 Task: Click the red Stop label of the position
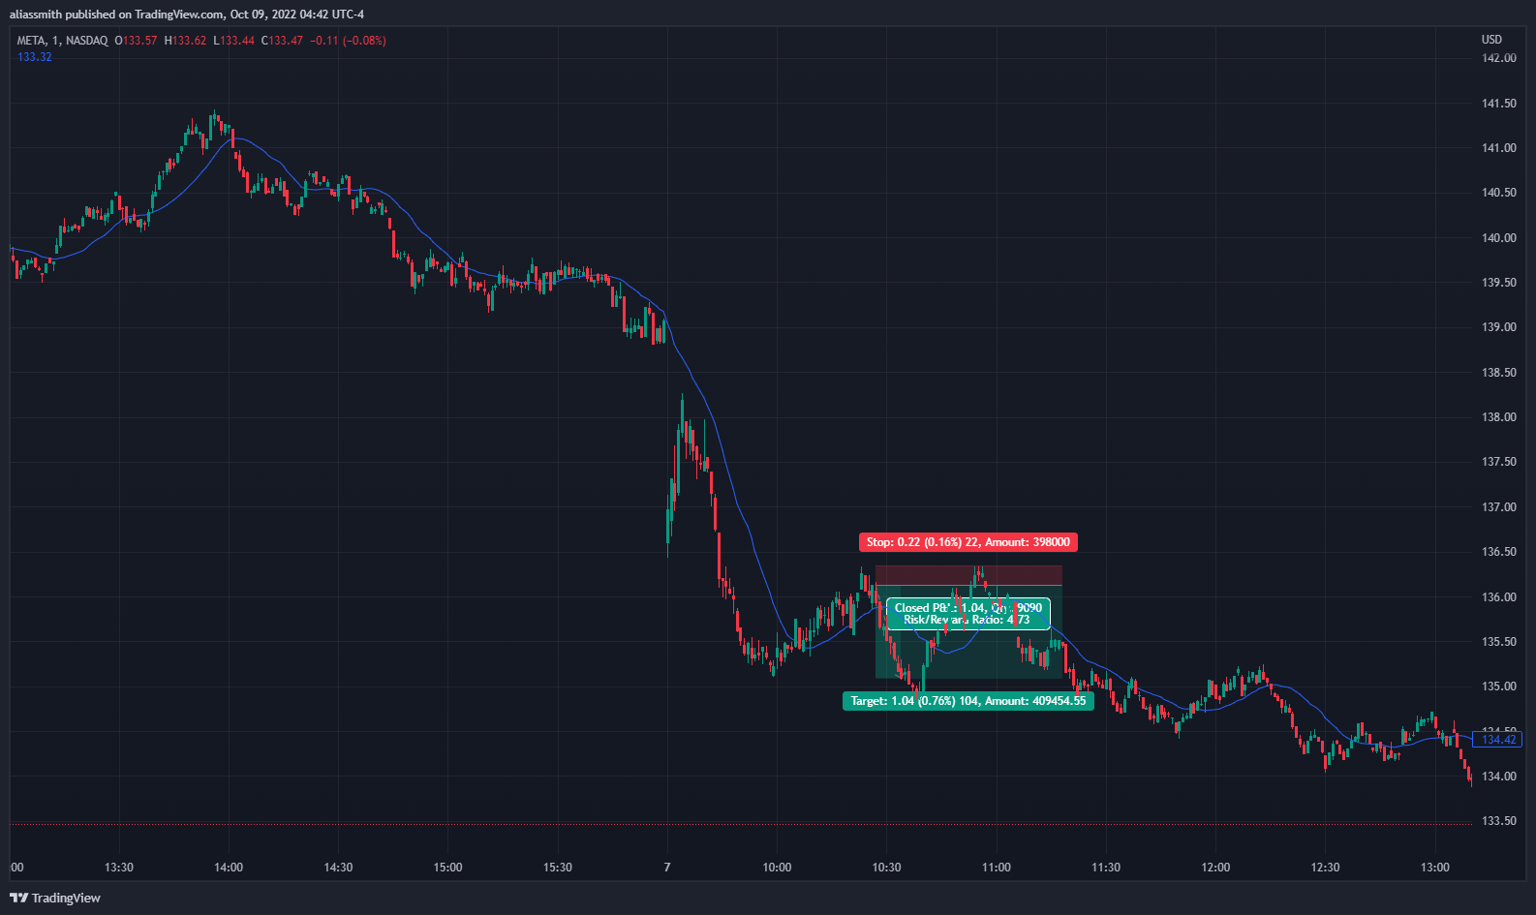pyautogui.click(x=968, y=542)
